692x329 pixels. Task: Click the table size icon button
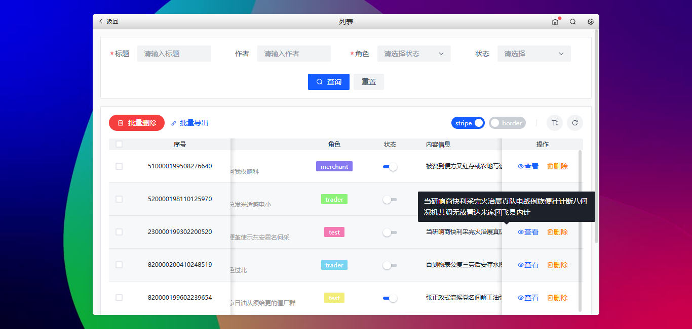pos(555,123)
